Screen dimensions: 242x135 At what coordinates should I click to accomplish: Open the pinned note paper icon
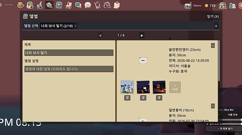click(x=117, y=5)
